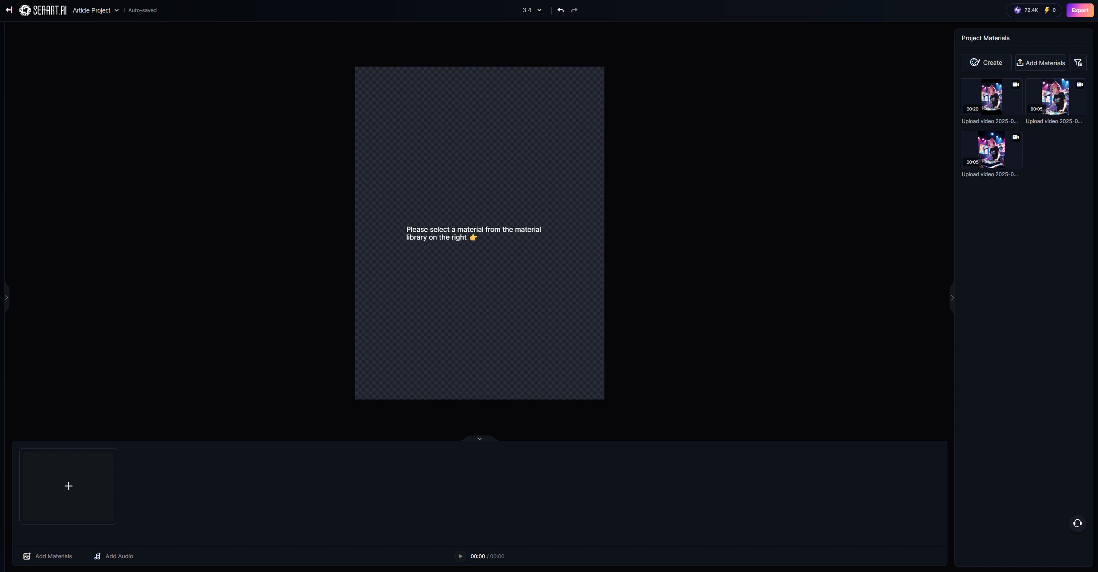Collapse the right Project Materials panel
The height and width of the screenshot is (572, 1098).
coord(952,298)
